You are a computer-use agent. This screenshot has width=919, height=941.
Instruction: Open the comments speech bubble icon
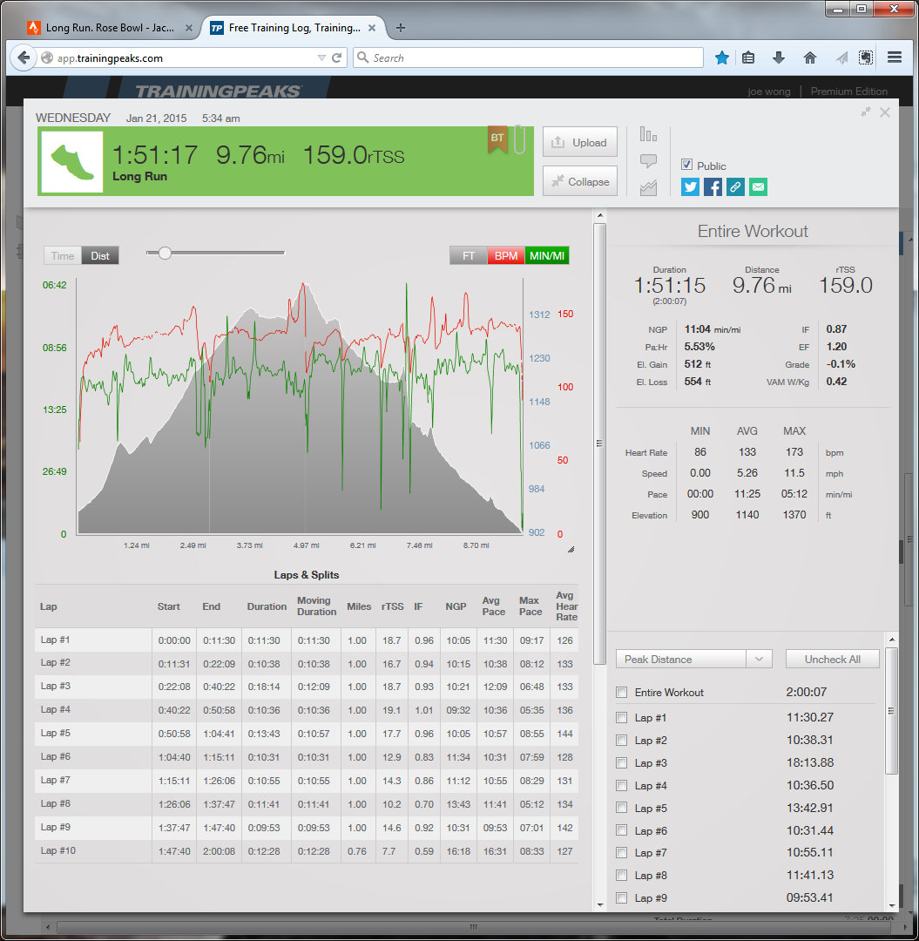648,161
